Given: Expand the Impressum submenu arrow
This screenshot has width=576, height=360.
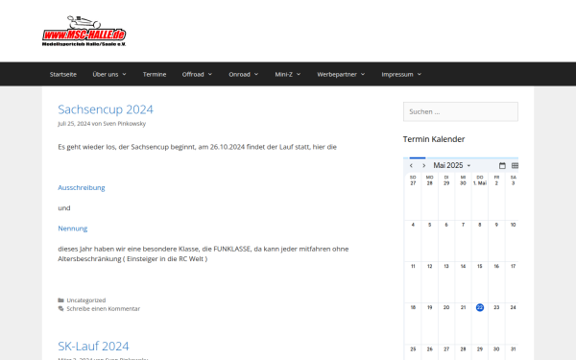Looking at the screenshot, I should [x=420, y=74].
